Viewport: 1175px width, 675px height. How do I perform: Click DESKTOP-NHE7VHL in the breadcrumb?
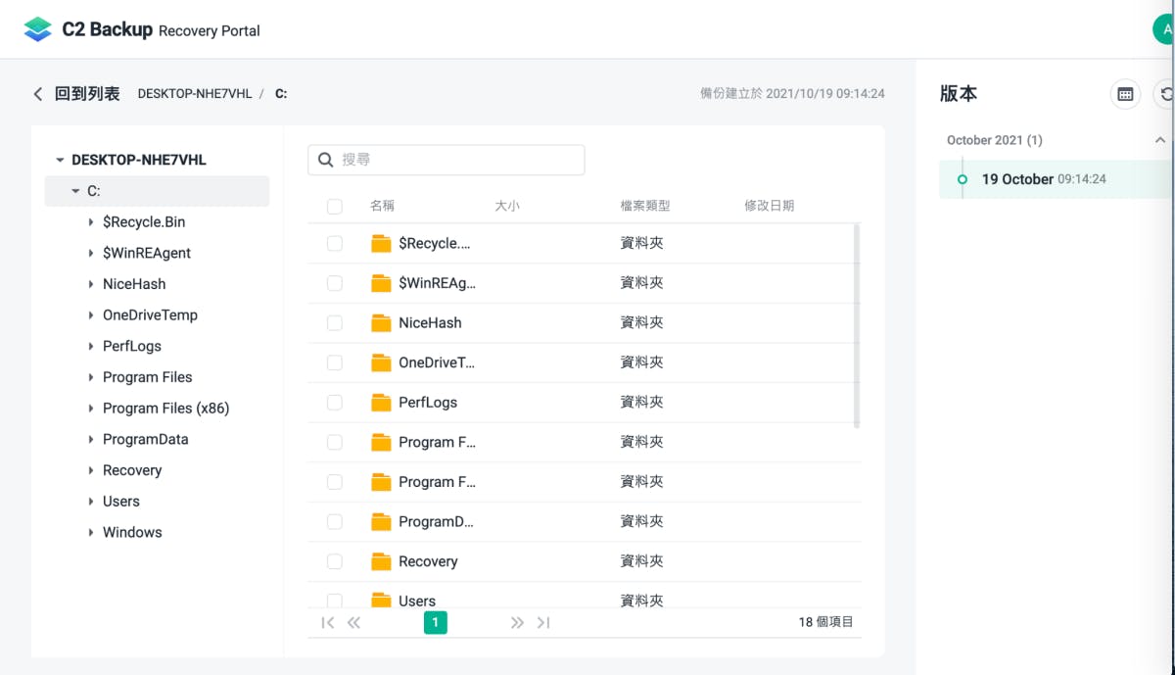(x=194, y=94)
